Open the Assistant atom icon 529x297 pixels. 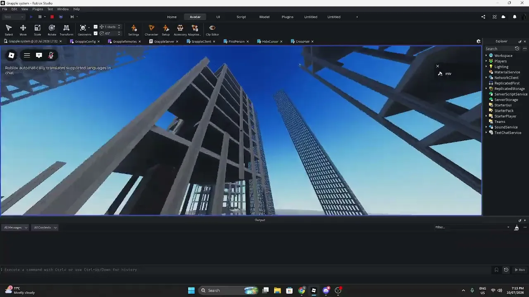[x=494, y=17]
